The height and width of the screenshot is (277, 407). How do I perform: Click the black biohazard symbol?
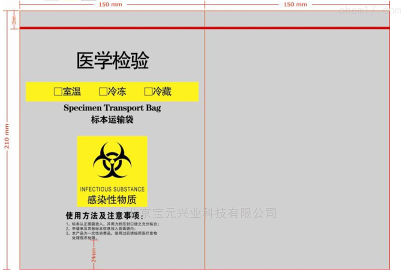coord(112,160)
